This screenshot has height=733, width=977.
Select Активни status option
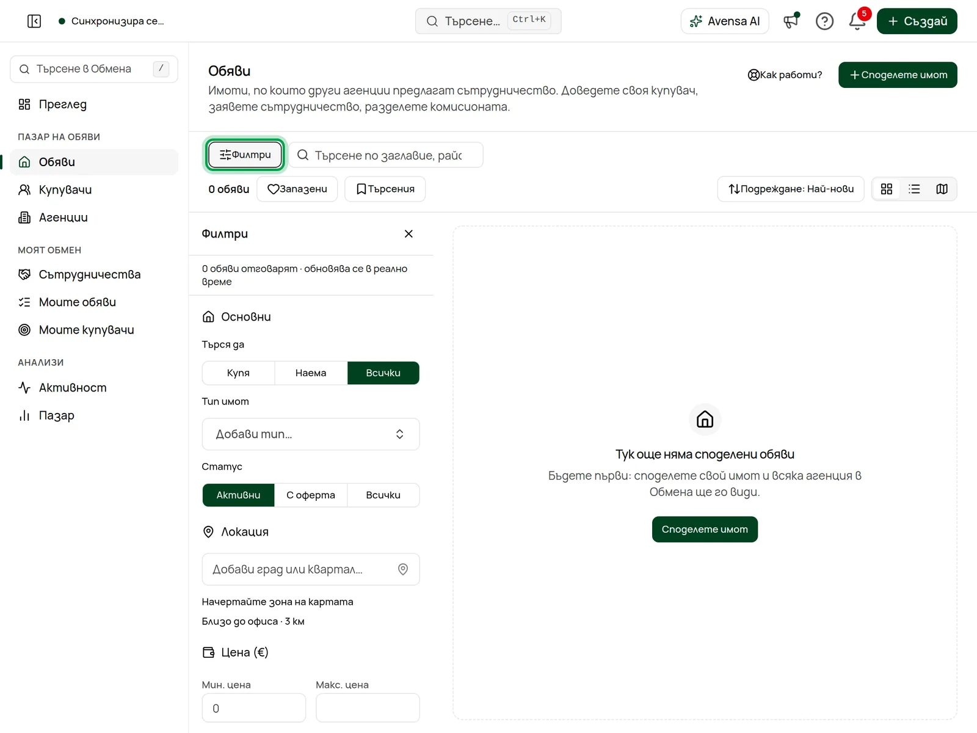tap(238, 495)
